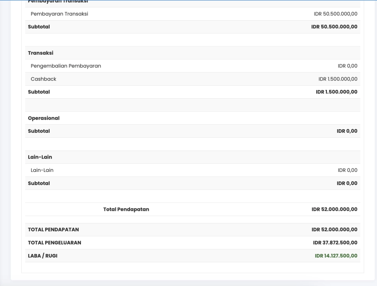This screenshot has height=286, width=377.
Task: Select the Operasional section header
Action: 44,118
